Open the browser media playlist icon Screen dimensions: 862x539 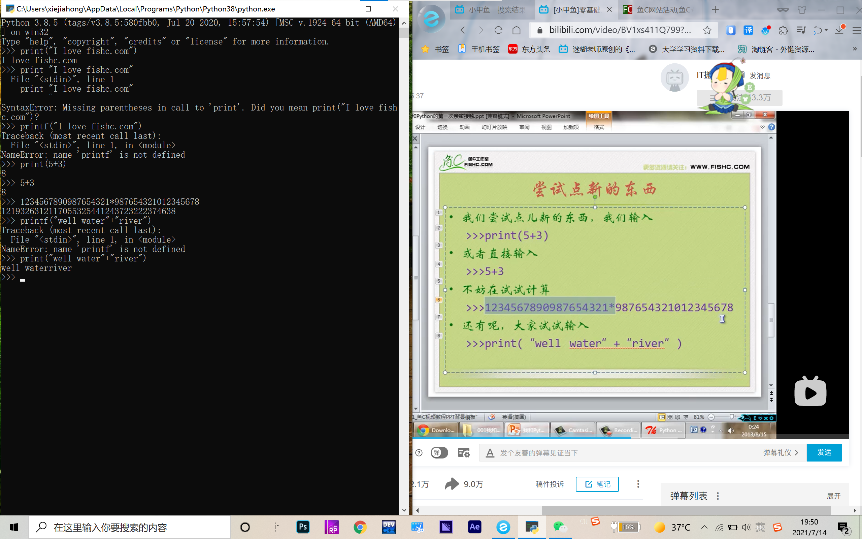(x=801, y=30)
